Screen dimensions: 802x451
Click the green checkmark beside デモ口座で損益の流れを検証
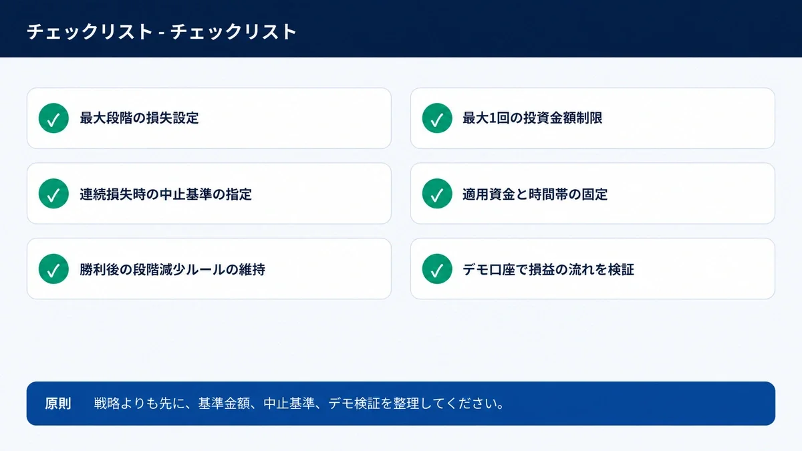point(437,269)
